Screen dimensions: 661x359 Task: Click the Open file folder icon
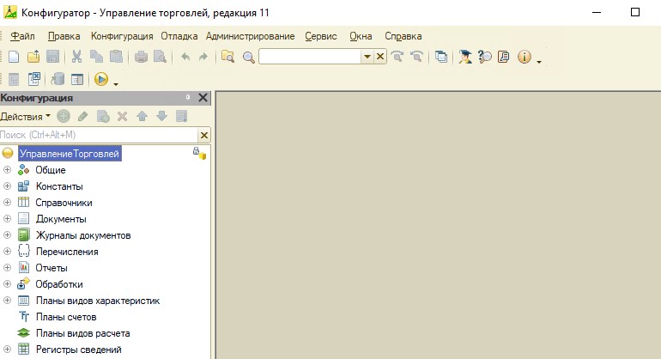[x=33, y=57]
